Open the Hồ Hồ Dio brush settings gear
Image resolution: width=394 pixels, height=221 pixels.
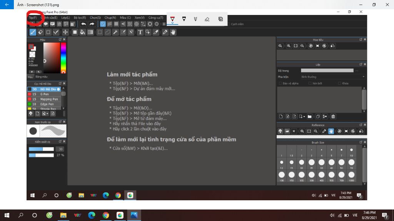58,89
